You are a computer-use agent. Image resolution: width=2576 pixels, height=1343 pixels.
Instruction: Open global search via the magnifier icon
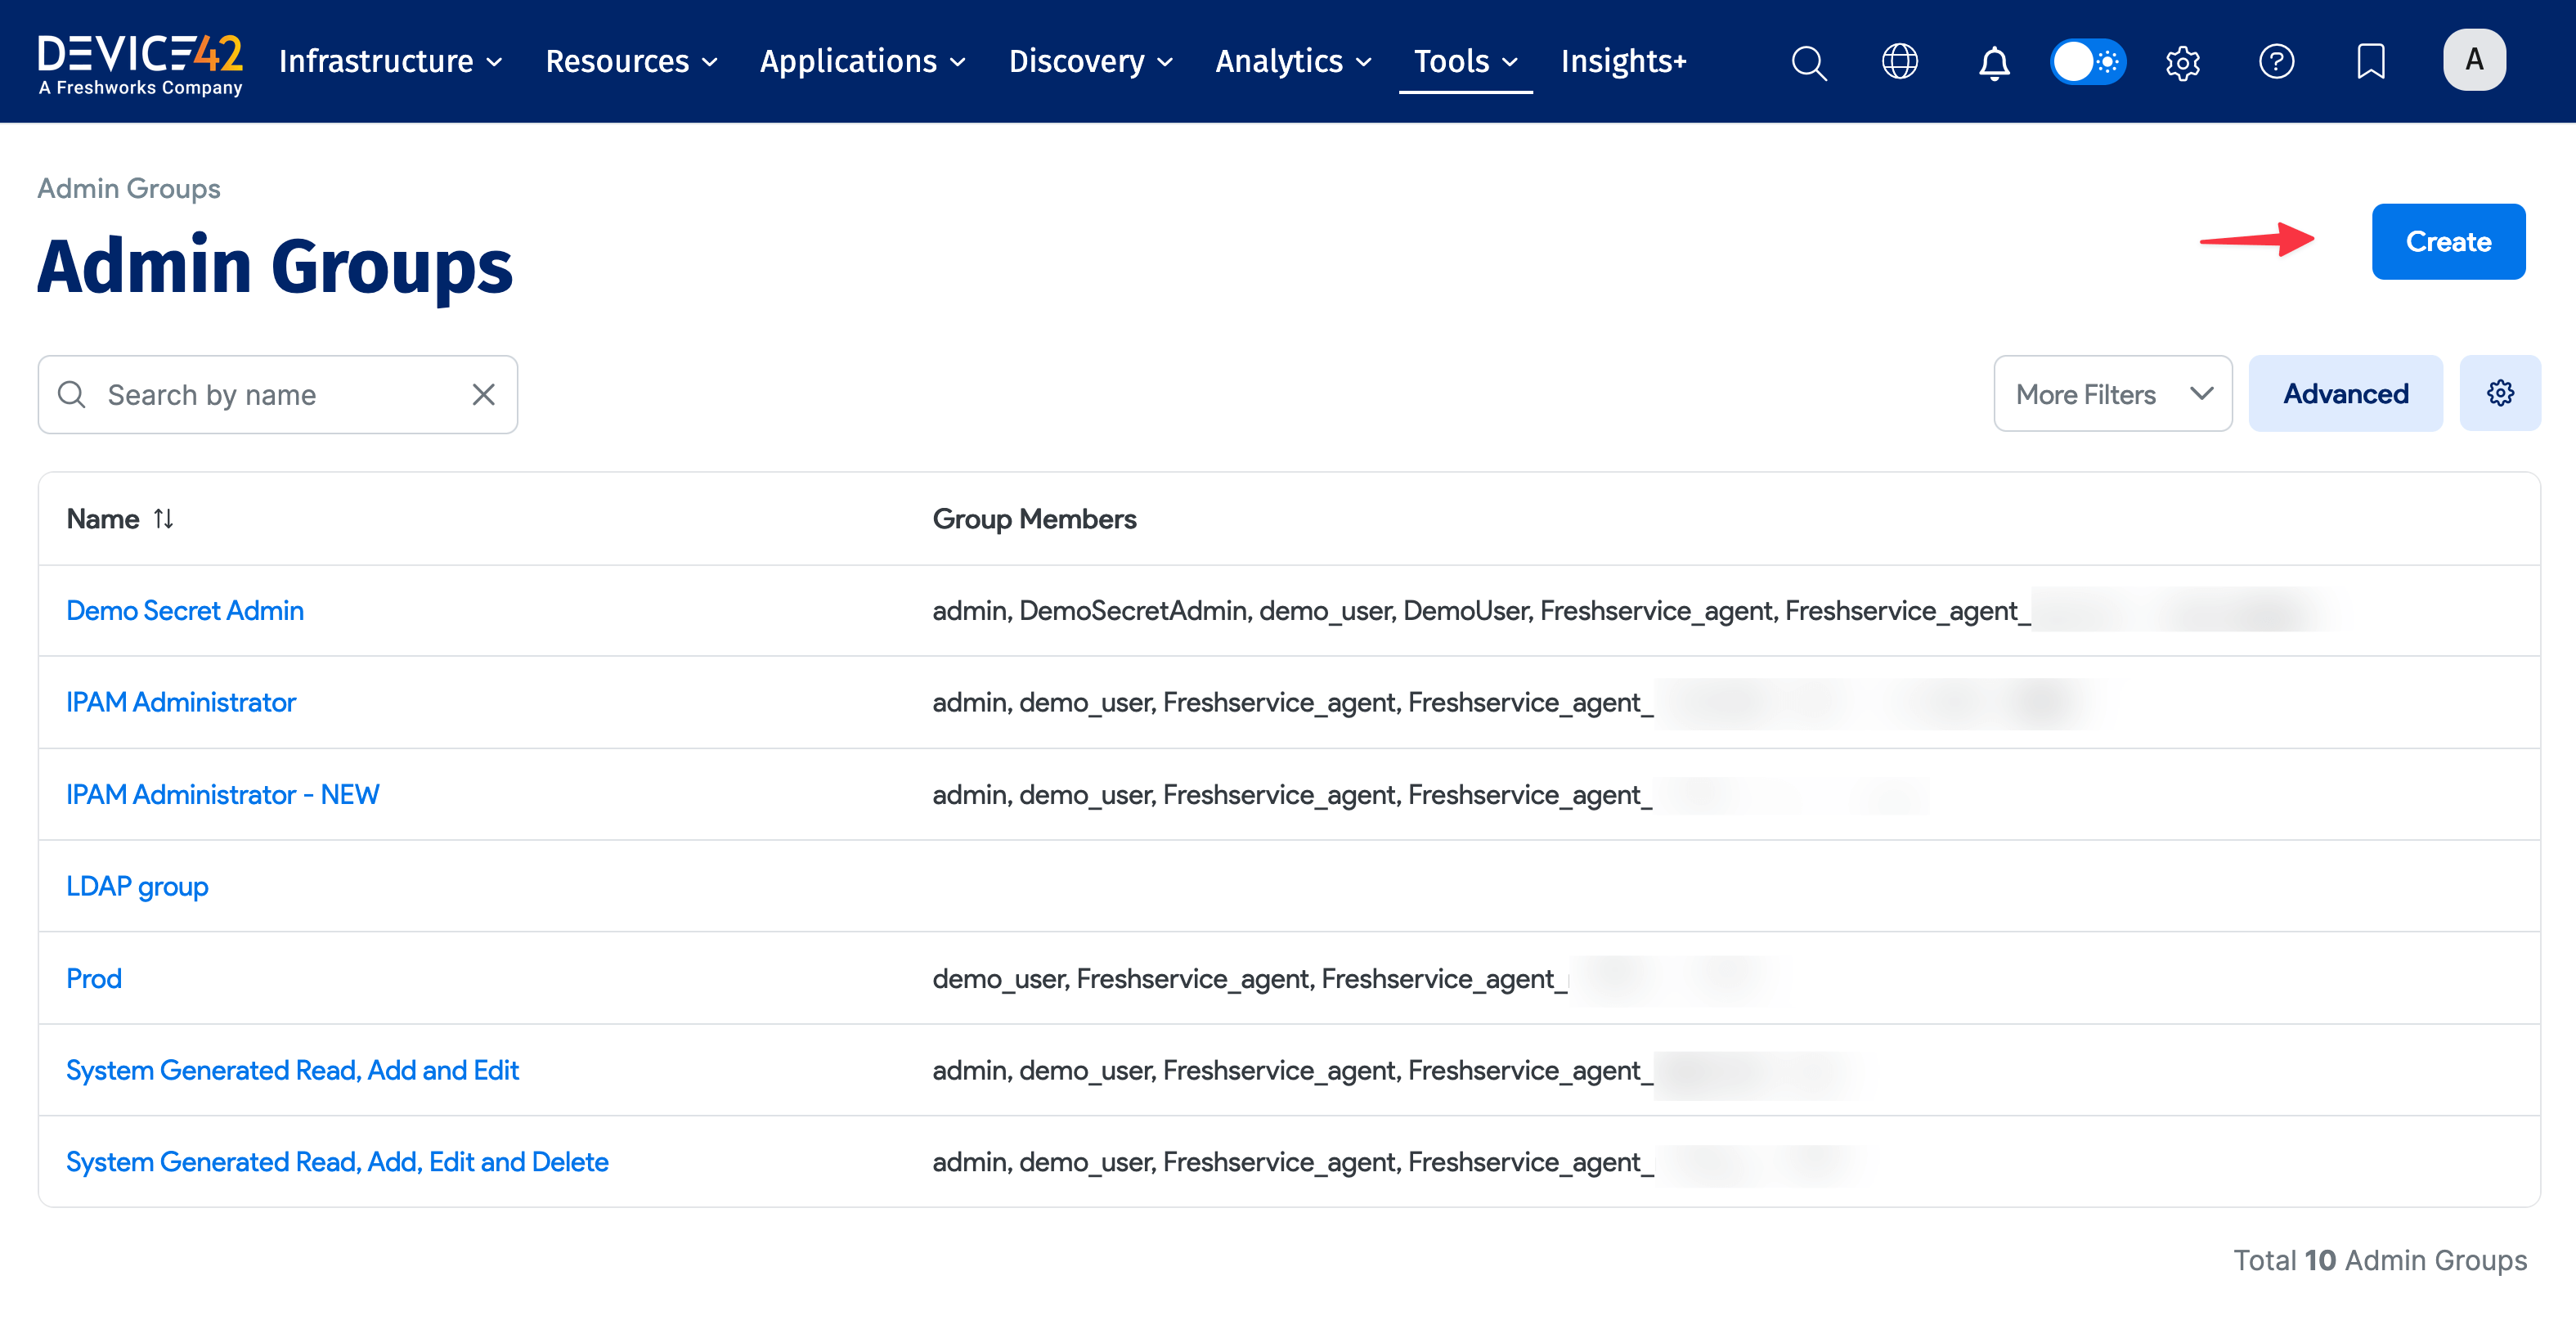pos(1809,62)
